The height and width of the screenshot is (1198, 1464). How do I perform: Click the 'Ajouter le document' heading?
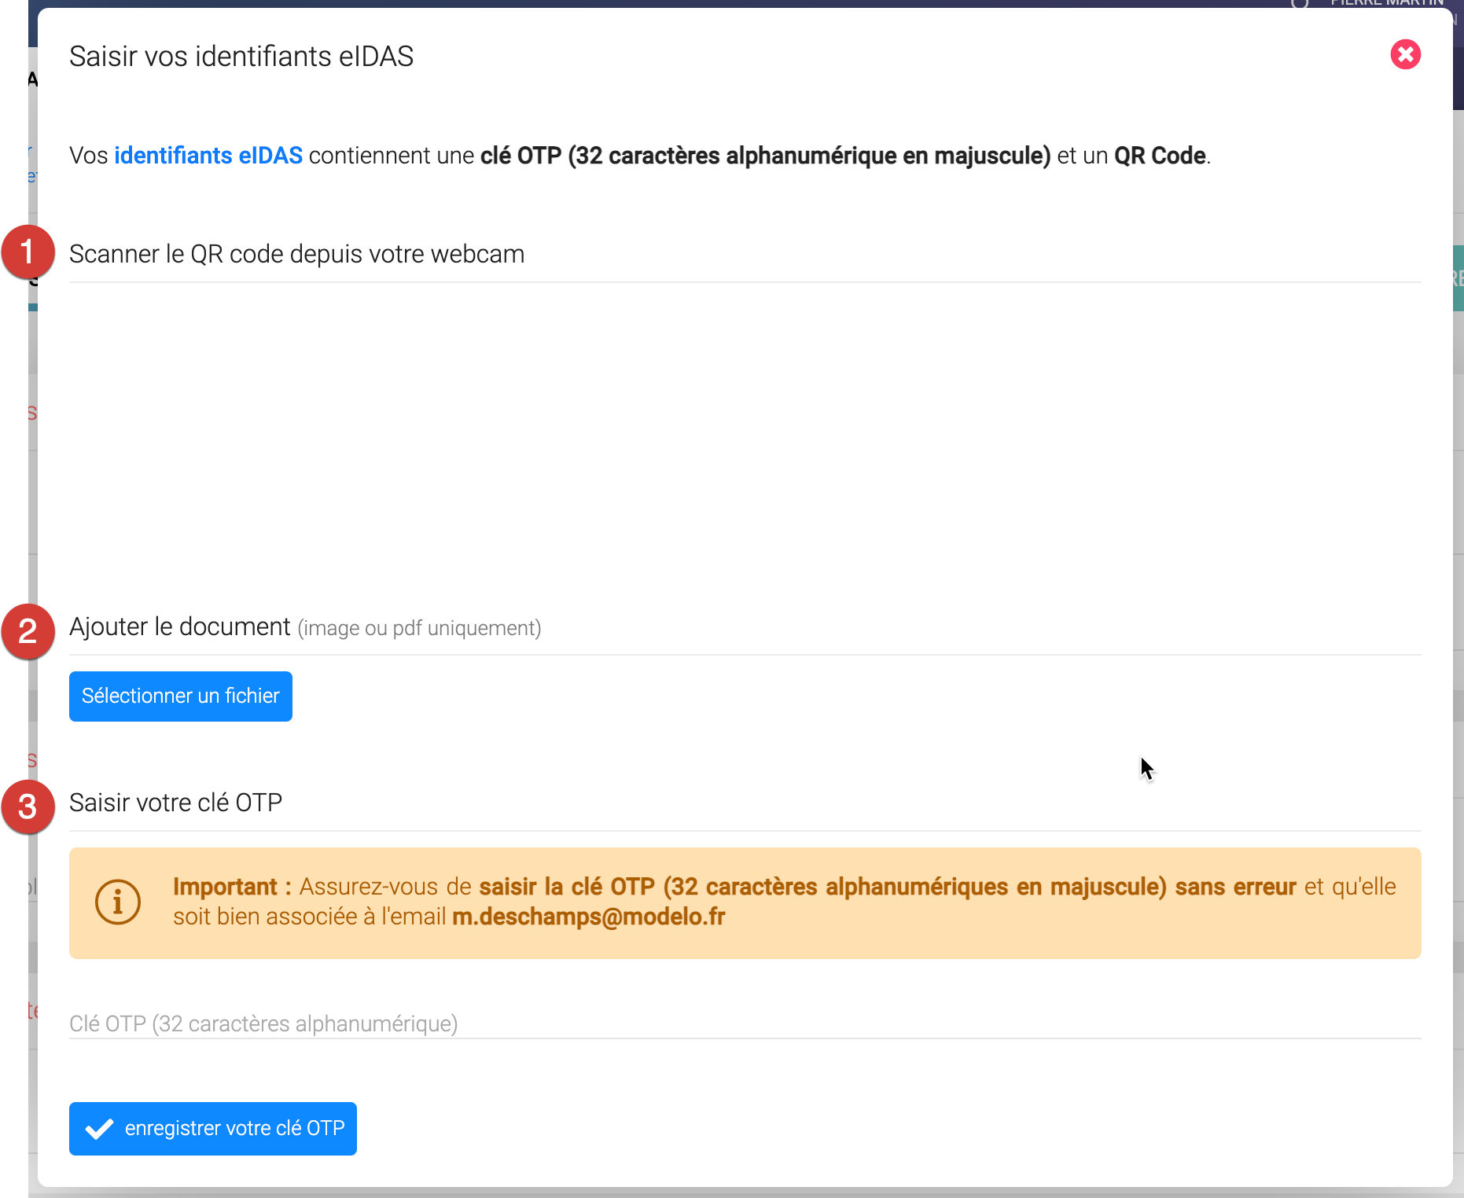pos(180,627)
